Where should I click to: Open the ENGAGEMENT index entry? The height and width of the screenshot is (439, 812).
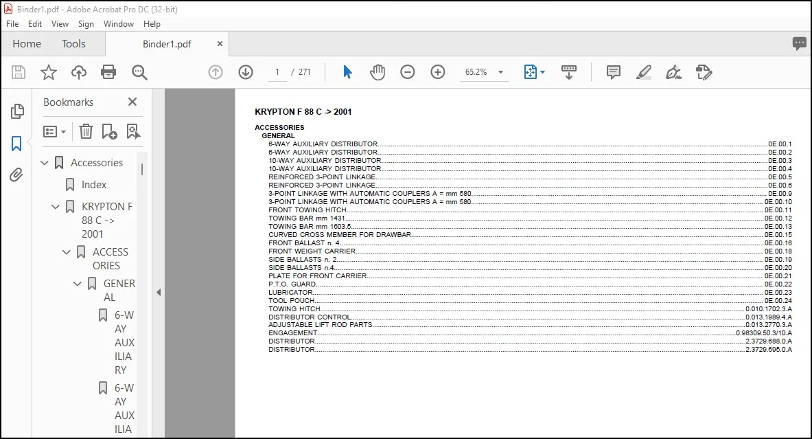[530, 333]
